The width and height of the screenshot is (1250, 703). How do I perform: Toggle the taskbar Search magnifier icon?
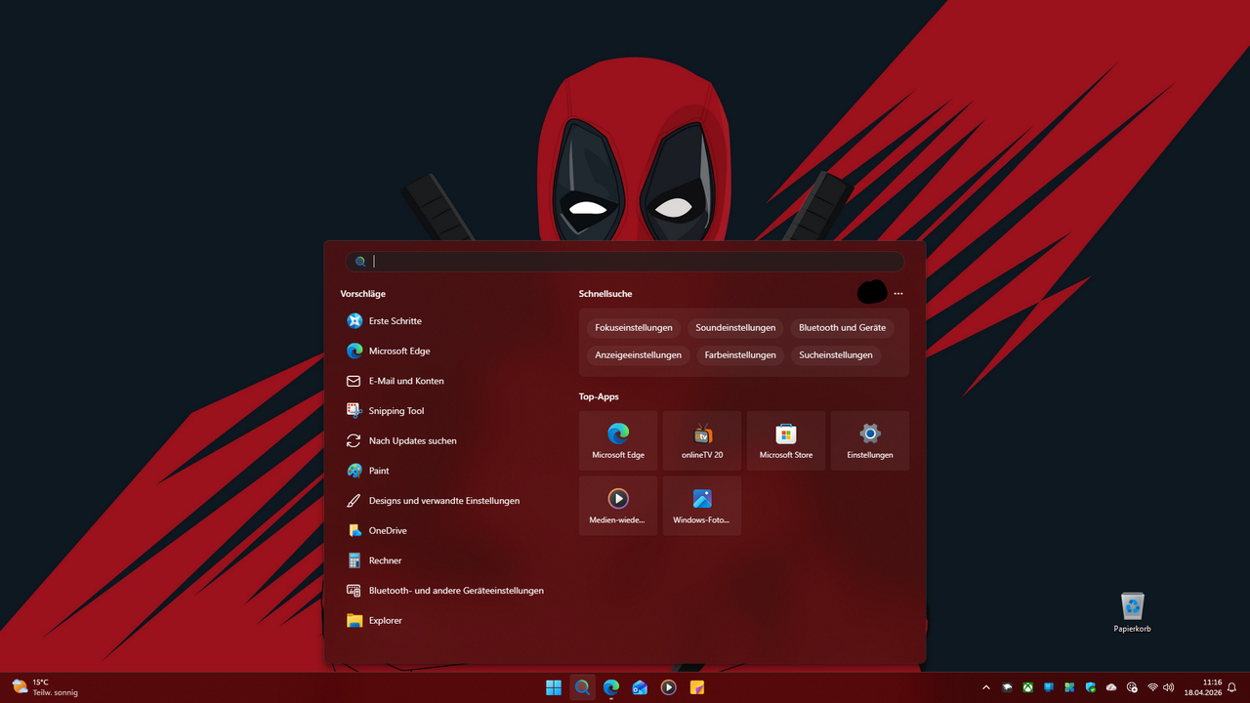point(582,687)
